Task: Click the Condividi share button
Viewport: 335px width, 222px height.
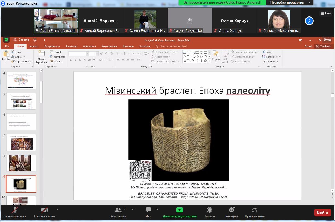Action: pyautogui.click(x=323, y=46)
